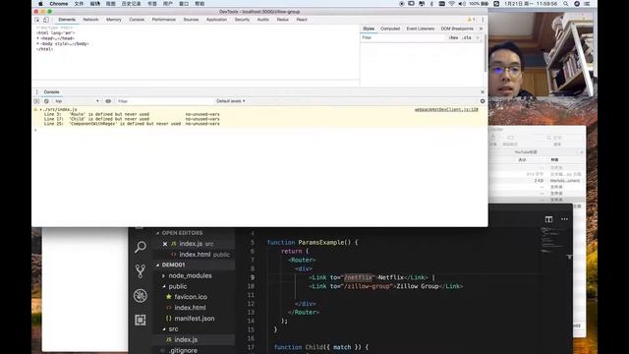Click the warnings count badge in DevTools
This screenshot has height=354, width=629.
coord(471,20)
